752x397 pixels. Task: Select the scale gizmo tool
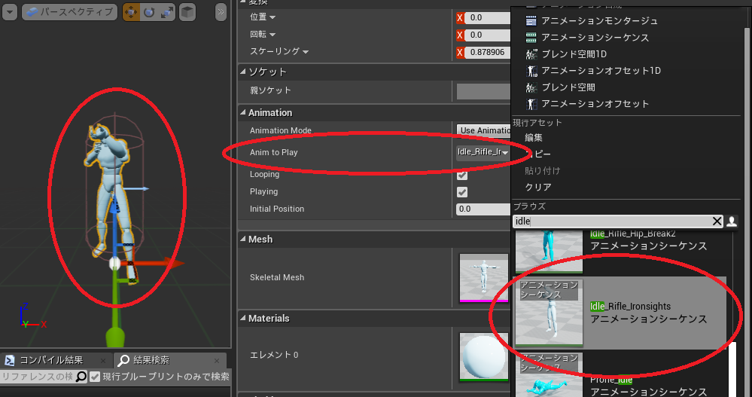[166, 12]
